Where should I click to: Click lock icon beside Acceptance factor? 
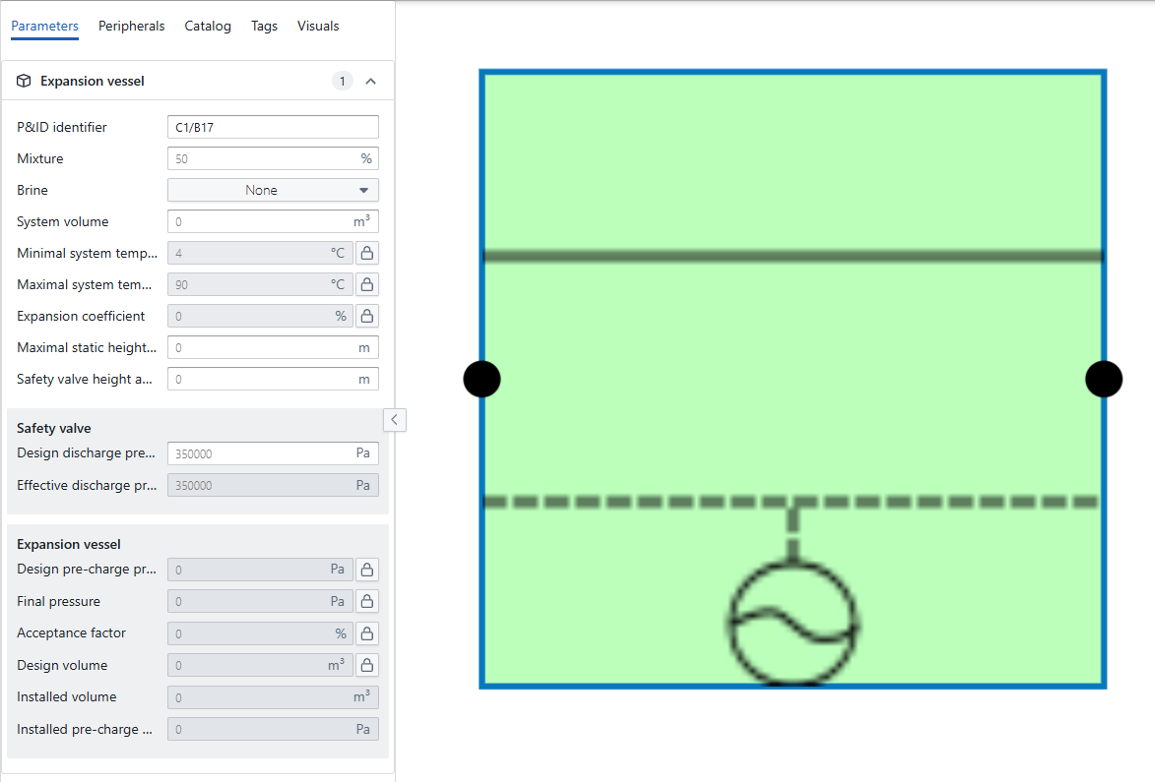tap(366, 633)
